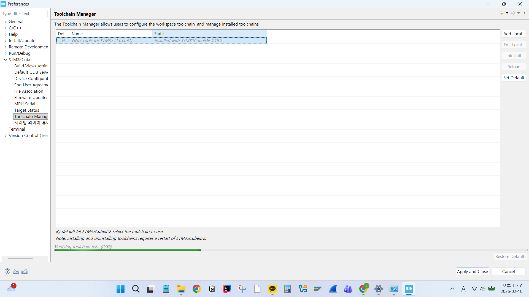This screenshot has height=297, width=529.
Task: Open the three-dot view menu icon
Action: 524,13
